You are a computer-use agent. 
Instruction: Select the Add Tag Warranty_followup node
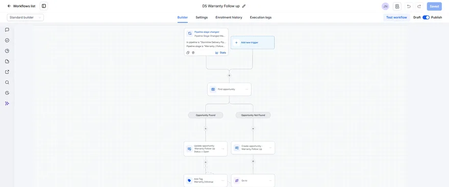[206, 180]
